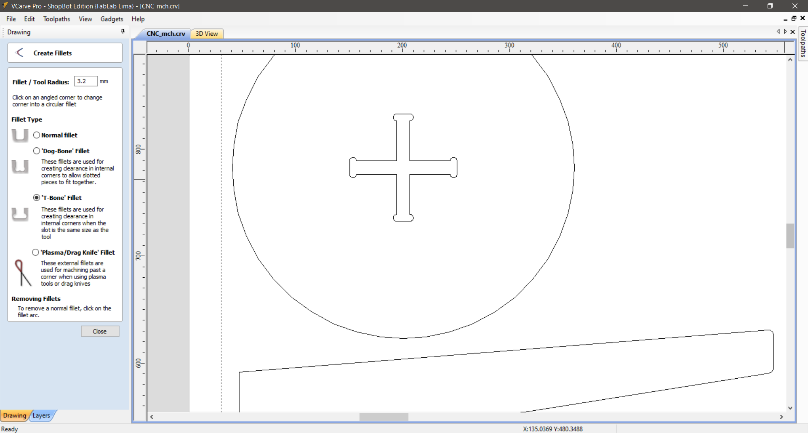808x433 pixels.
Task: Click the horizontal scrollbar thumb
Action: tap(384, 417)
